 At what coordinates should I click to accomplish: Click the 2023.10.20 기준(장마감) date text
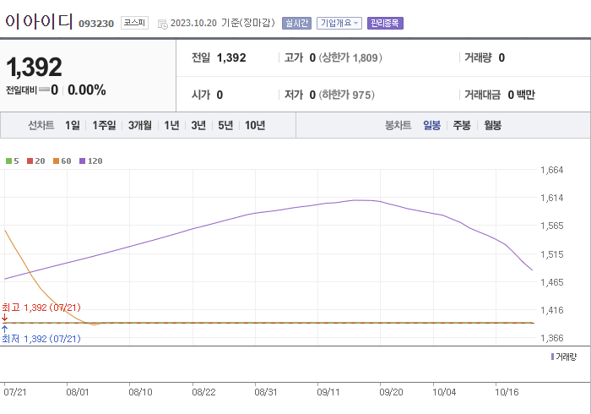click(x=223, y=23)
